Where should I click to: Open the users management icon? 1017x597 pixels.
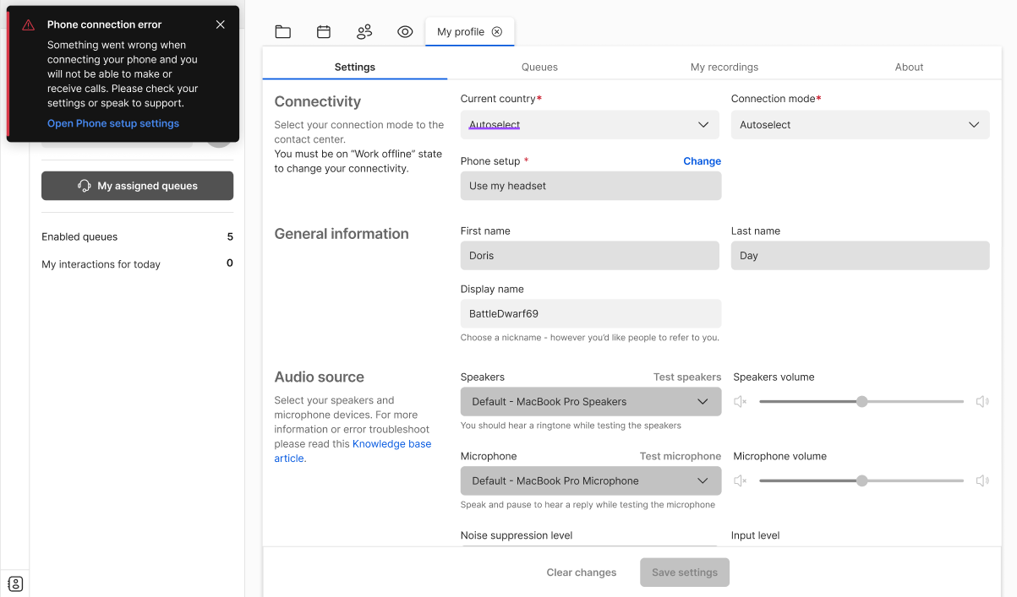pyautogui.click(x=364, y=31)
